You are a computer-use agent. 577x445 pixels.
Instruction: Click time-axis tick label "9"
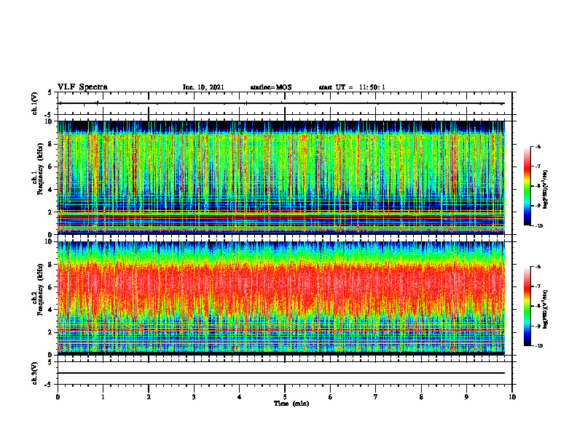(x=466, y=397)
